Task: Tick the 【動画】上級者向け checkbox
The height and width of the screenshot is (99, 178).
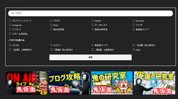Action: [92, 49]
